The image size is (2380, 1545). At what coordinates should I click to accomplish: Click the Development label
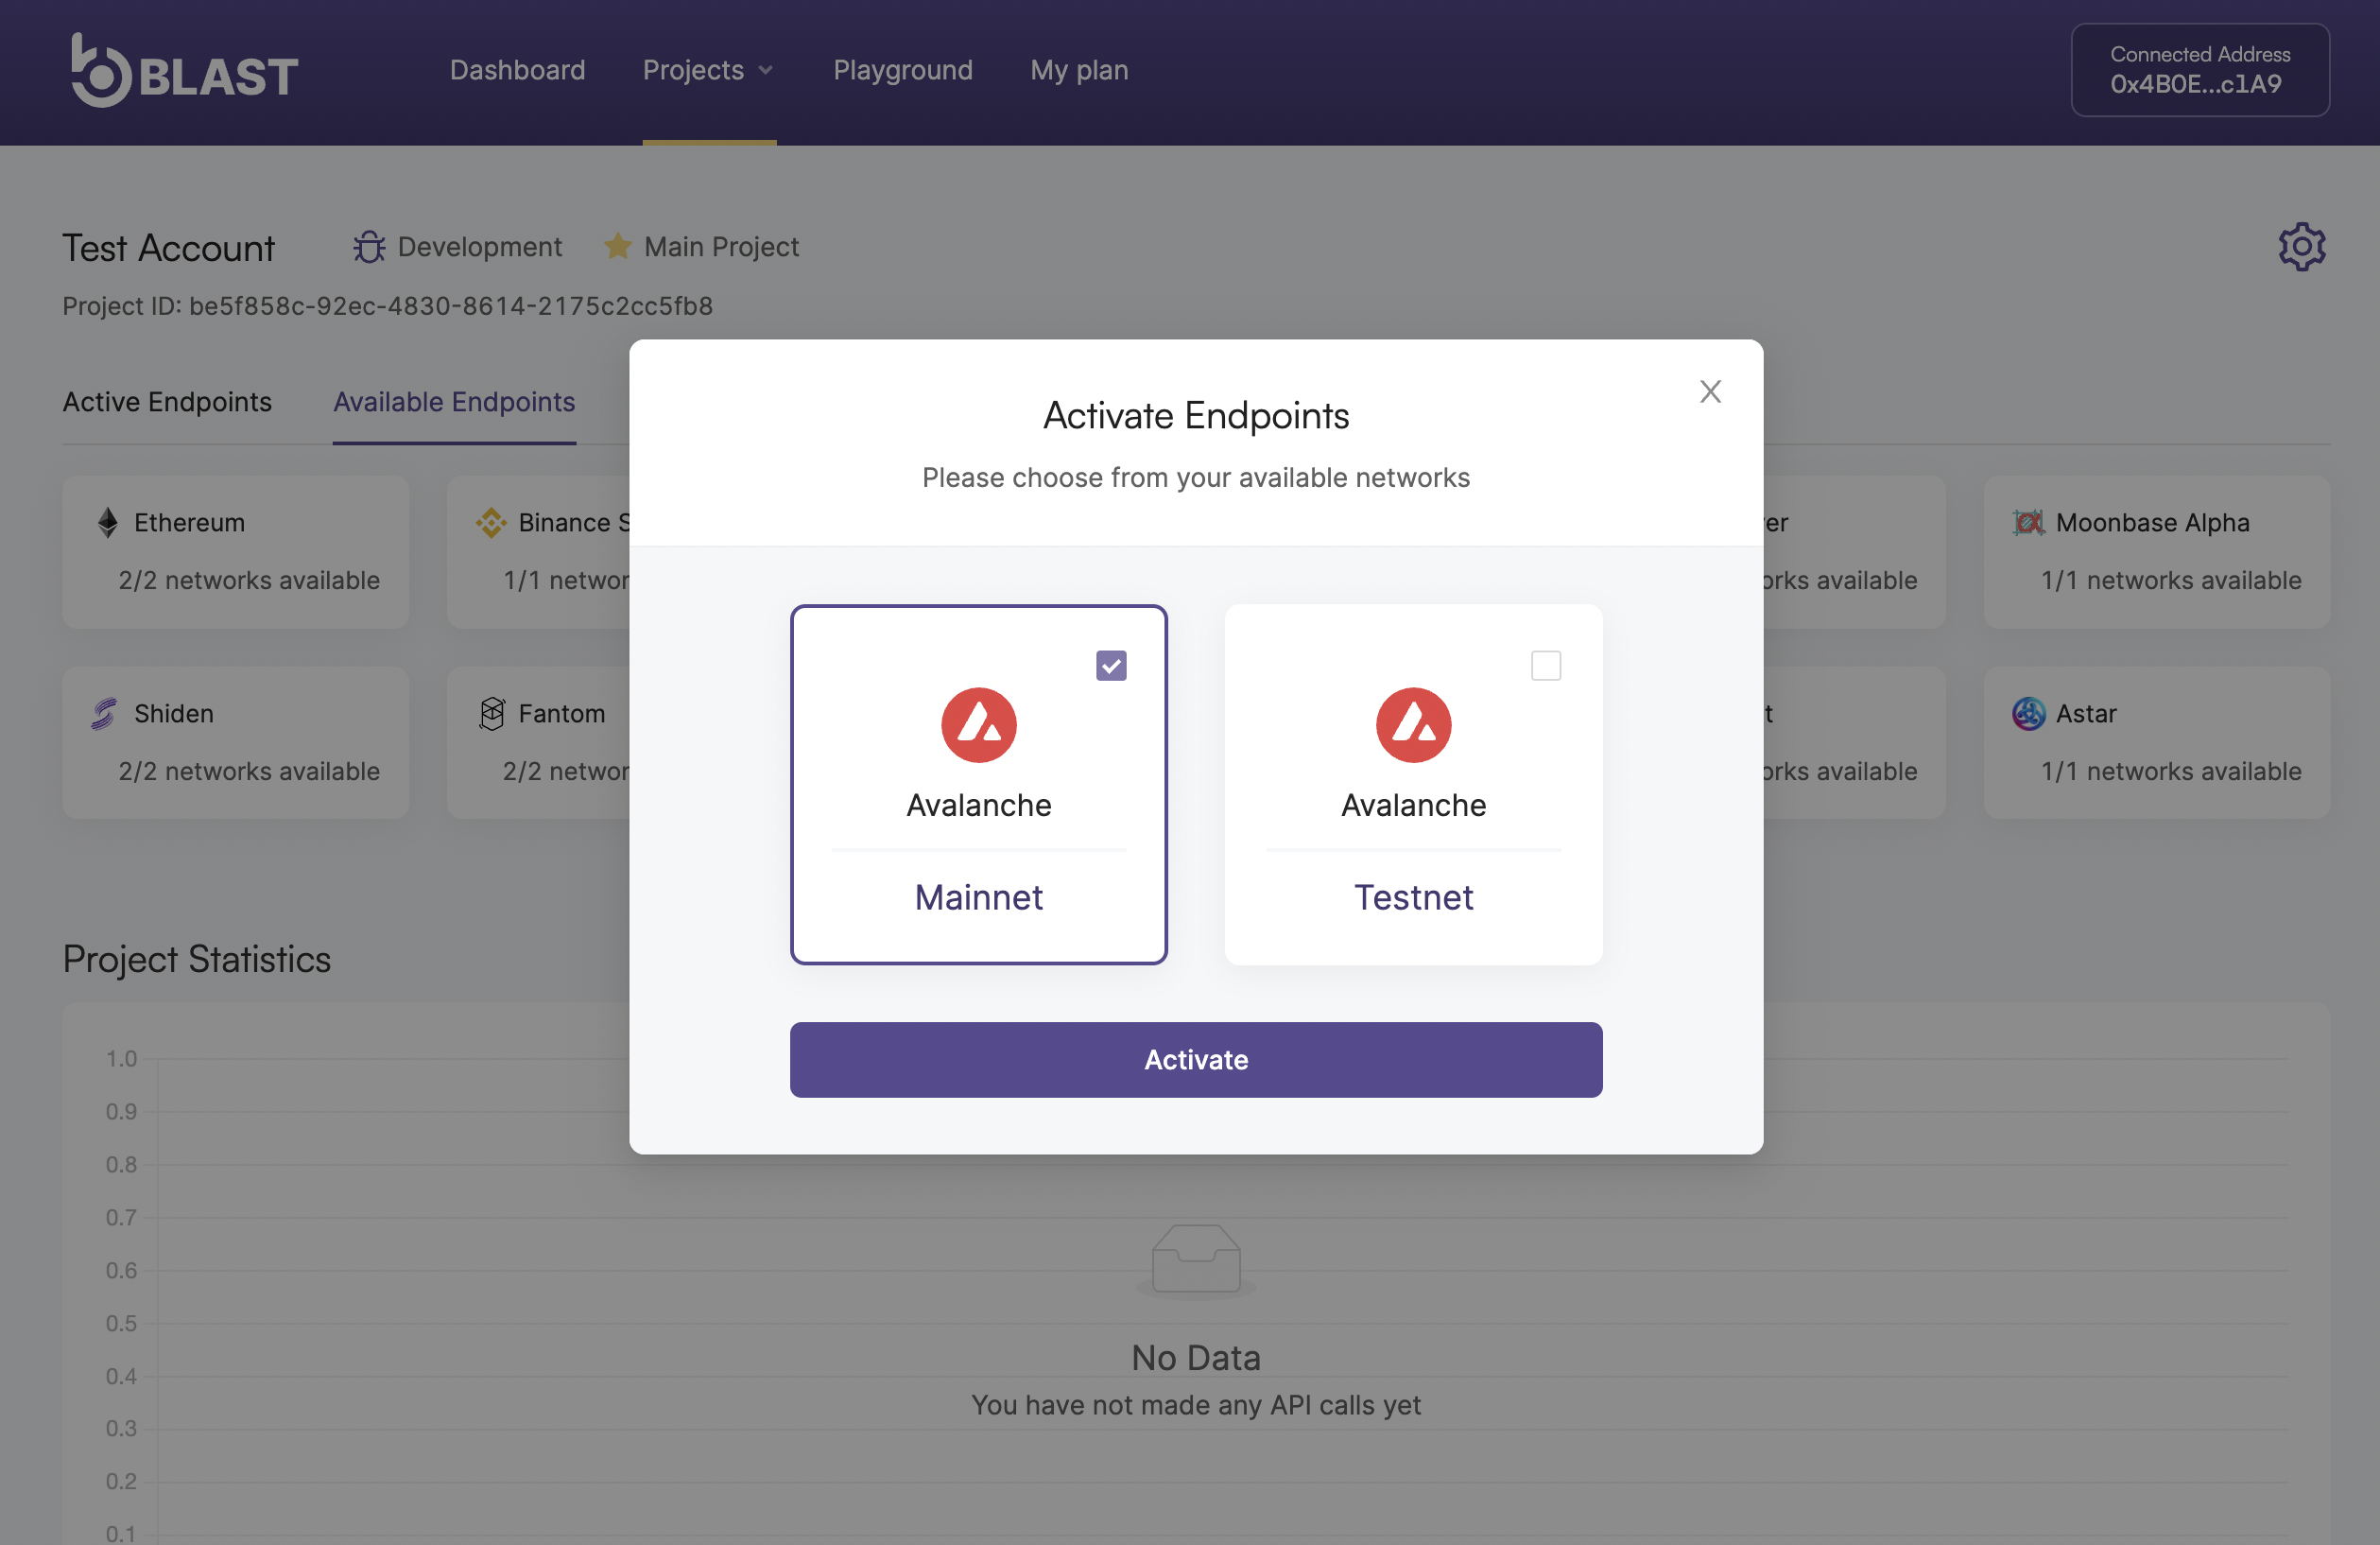pos(480,246)
